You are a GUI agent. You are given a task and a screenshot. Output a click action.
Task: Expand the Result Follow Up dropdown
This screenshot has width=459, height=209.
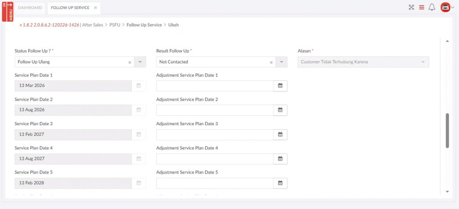click(281, 62)
